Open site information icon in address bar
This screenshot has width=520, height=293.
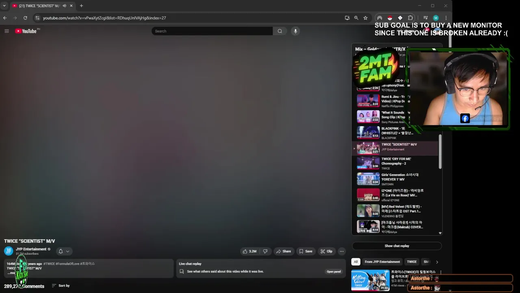coord(37,18)
